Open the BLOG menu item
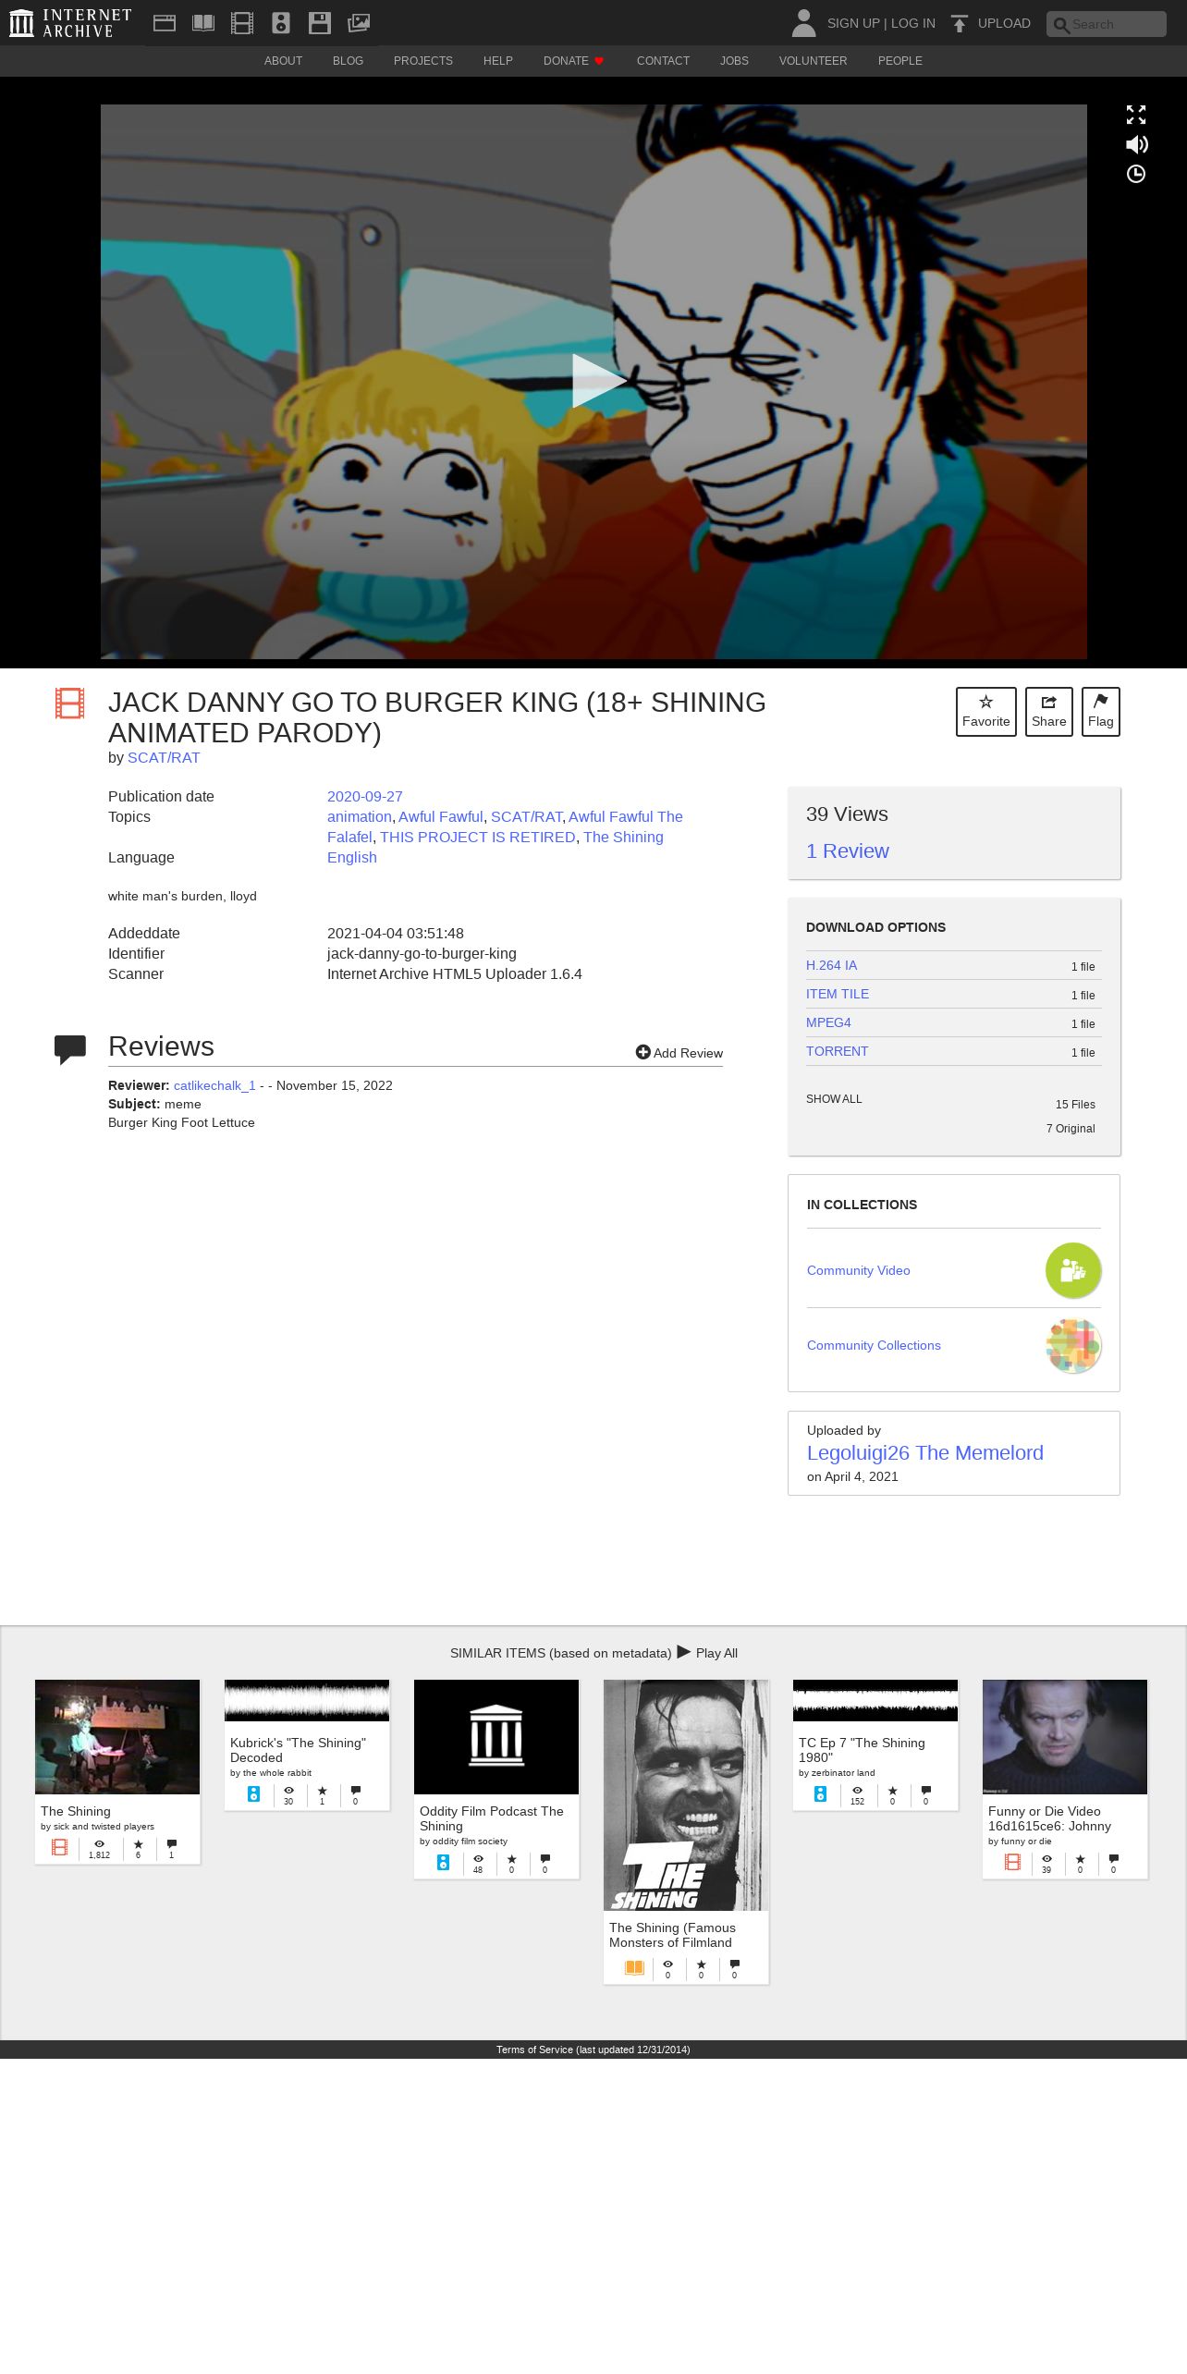 coord(348,61)
